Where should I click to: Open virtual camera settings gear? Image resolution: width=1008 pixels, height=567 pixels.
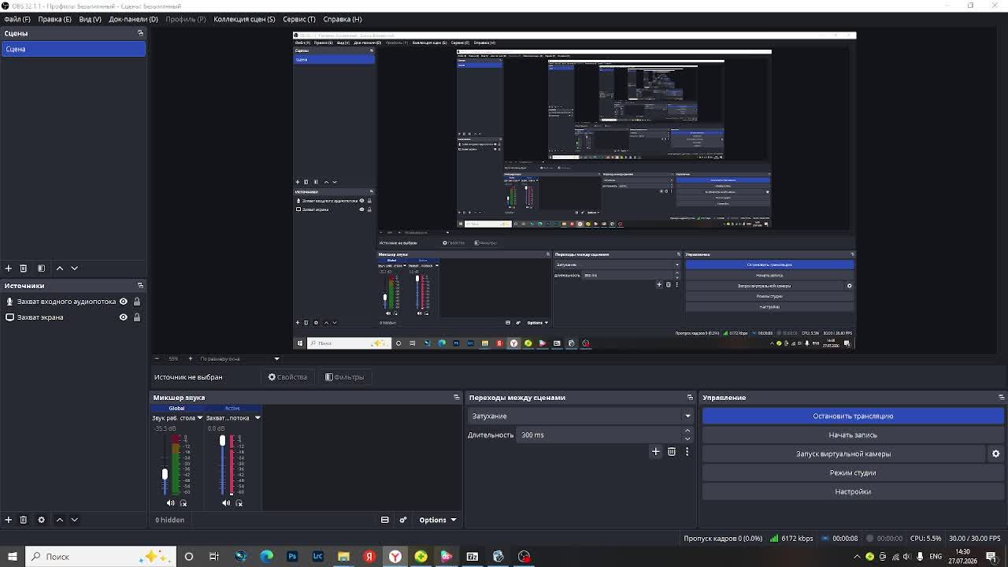click(x=995, y=454)
